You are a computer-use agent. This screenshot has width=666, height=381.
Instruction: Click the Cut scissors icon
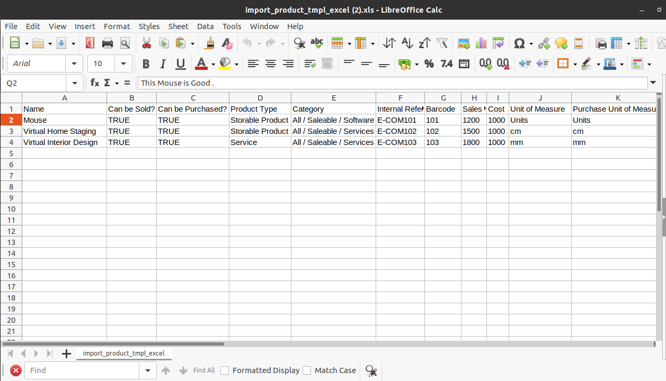[x=147, y=43]
